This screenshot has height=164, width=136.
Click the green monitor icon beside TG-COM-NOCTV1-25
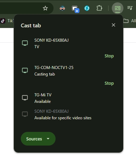click(25, 70)
